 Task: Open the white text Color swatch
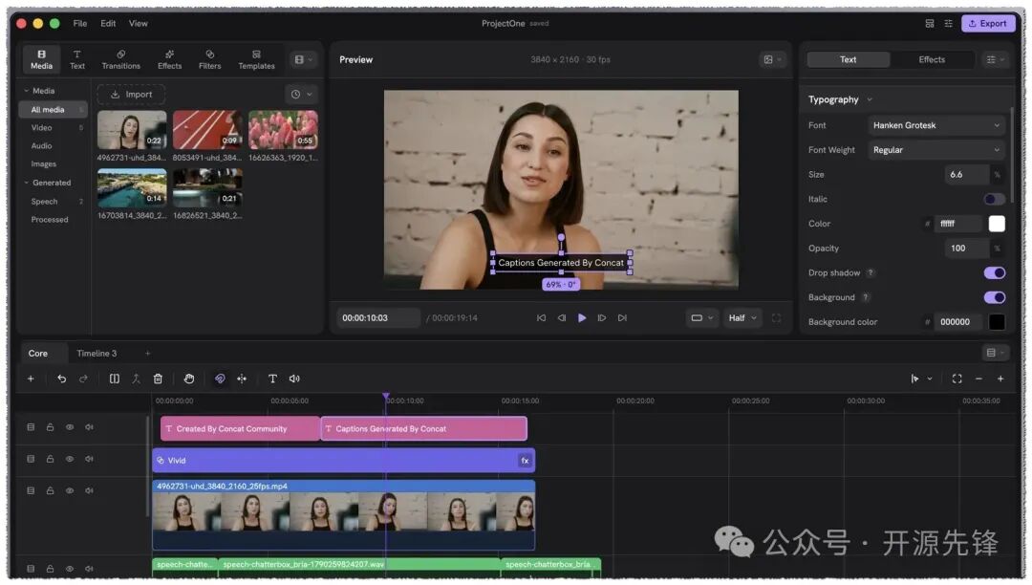click(997, 224)
